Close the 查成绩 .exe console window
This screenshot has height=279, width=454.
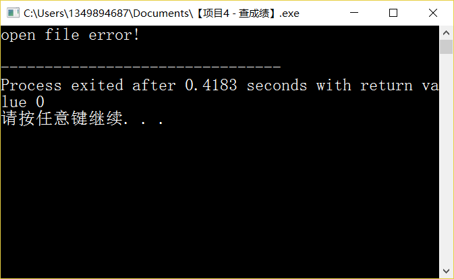pyautogui.click(x=433, y=13)
